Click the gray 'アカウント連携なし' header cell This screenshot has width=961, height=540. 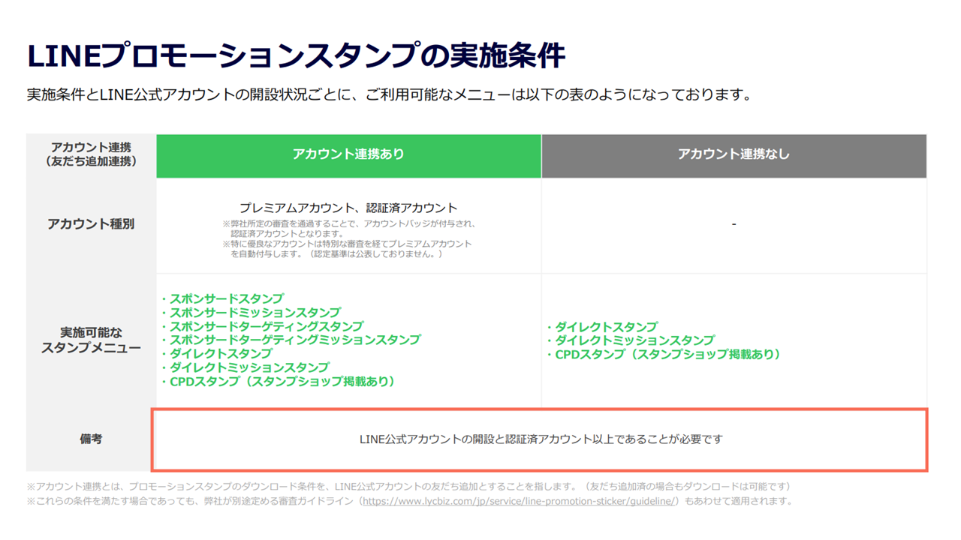pos(734,156)
